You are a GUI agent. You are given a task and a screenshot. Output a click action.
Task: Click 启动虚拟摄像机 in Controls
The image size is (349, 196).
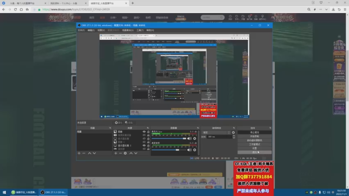click(x=254, y=140)
